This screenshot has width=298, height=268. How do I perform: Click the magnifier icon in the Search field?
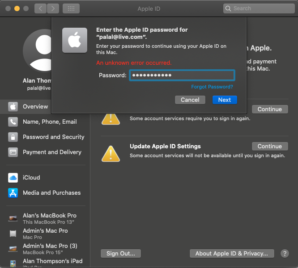point(228,8)
